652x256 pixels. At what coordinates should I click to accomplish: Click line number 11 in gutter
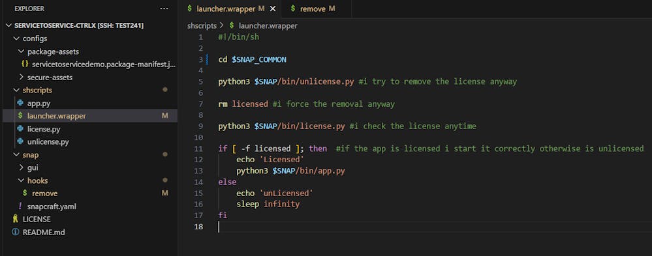point(199,149)
